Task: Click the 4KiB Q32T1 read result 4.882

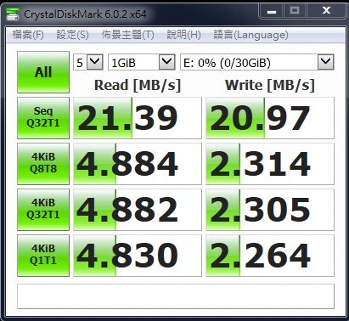Action: point(138,210)
